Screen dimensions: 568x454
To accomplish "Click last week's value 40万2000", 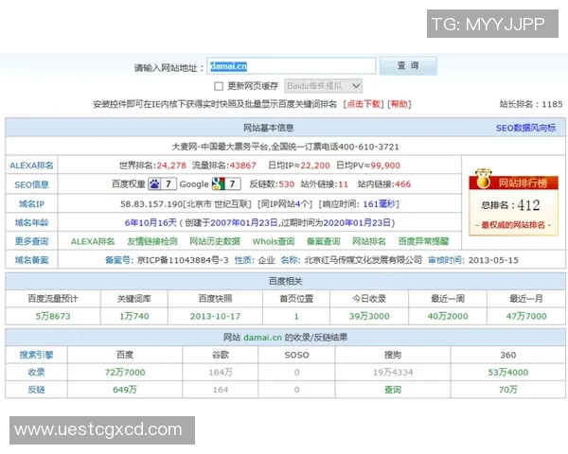I will point(448,316).
